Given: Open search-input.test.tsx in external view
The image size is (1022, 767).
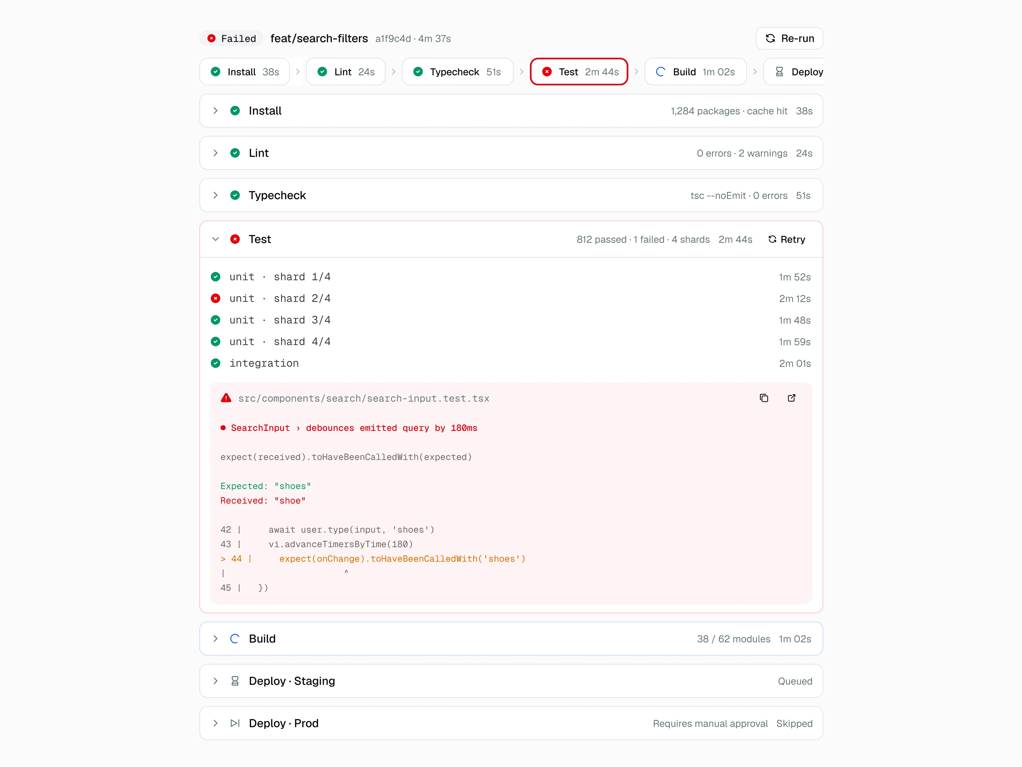Looking at the screenshot, I should click(x=791, y=398).
